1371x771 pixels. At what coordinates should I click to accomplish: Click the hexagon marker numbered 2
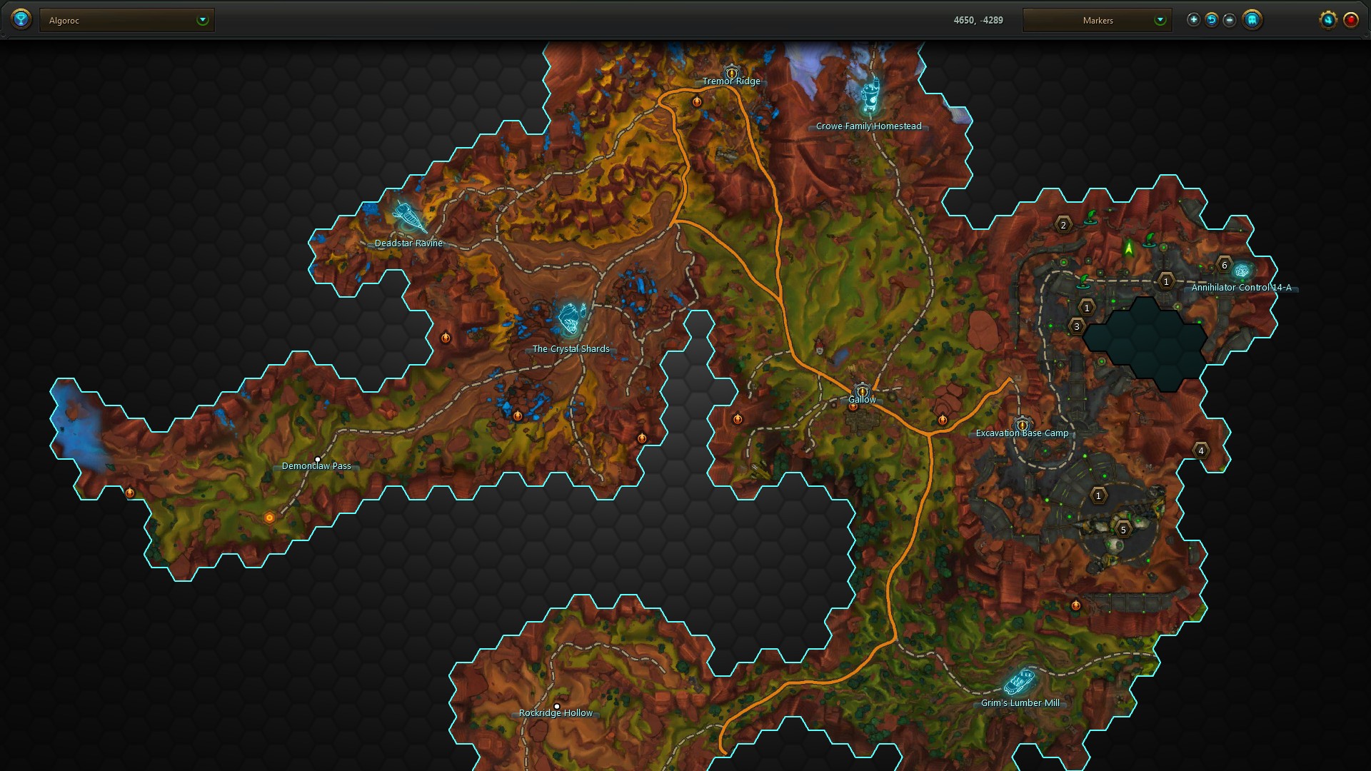click(1063, 225)
